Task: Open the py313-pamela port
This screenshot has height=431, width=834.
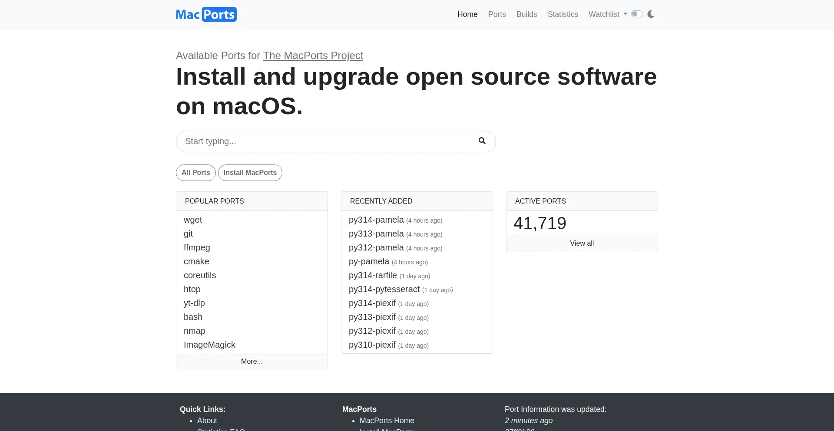Action: 376,234
